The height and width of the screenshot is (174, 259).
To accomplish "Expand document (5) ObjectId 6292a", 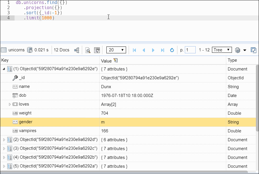I will (4, 166).
